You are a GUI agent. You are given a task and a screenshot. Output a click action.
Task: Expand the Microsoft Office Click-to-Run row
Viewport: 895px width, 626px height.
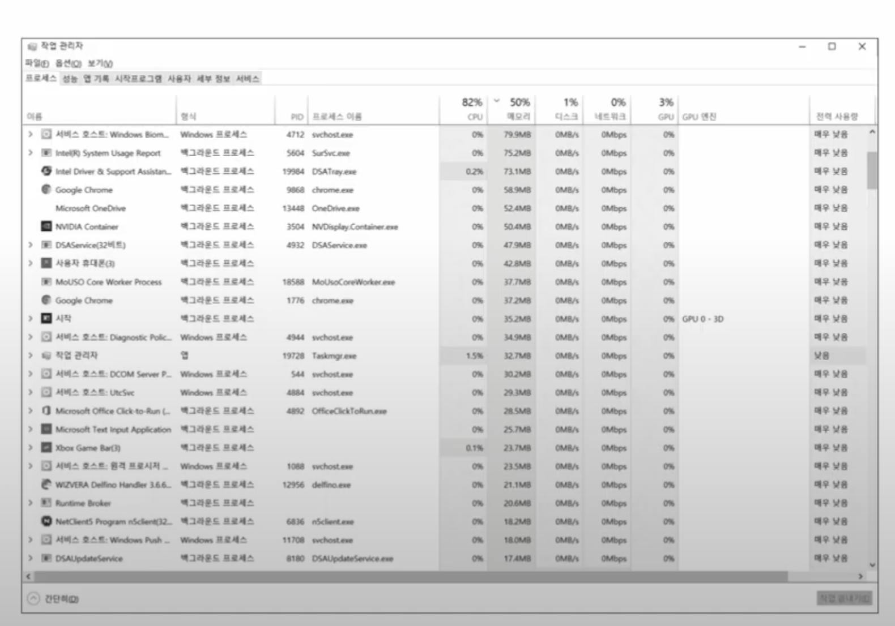[x=31, y=411]
